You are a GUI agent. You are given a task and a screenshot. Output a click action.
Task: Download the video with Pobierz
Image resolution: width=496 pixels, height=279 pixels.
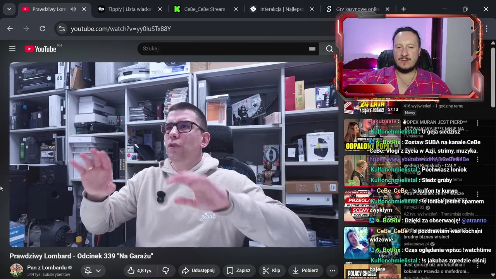coord(306,270)
